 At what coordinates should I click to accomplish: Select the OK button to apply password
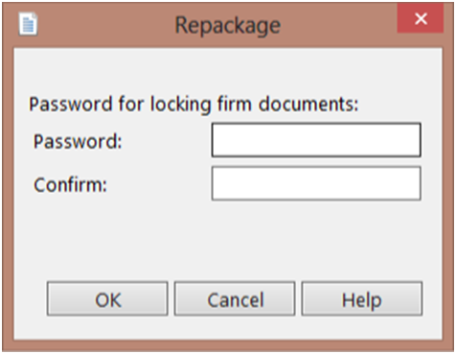click(x=107, y=298)
